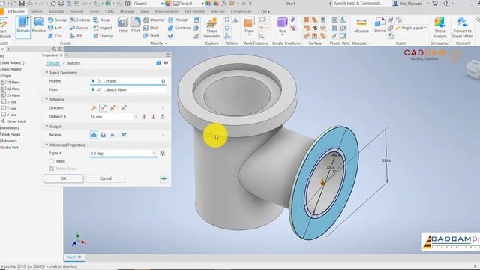Set direction to Flipped in Behavior
This screenshot has height=270, width=480.
click(x=103, y=108)
